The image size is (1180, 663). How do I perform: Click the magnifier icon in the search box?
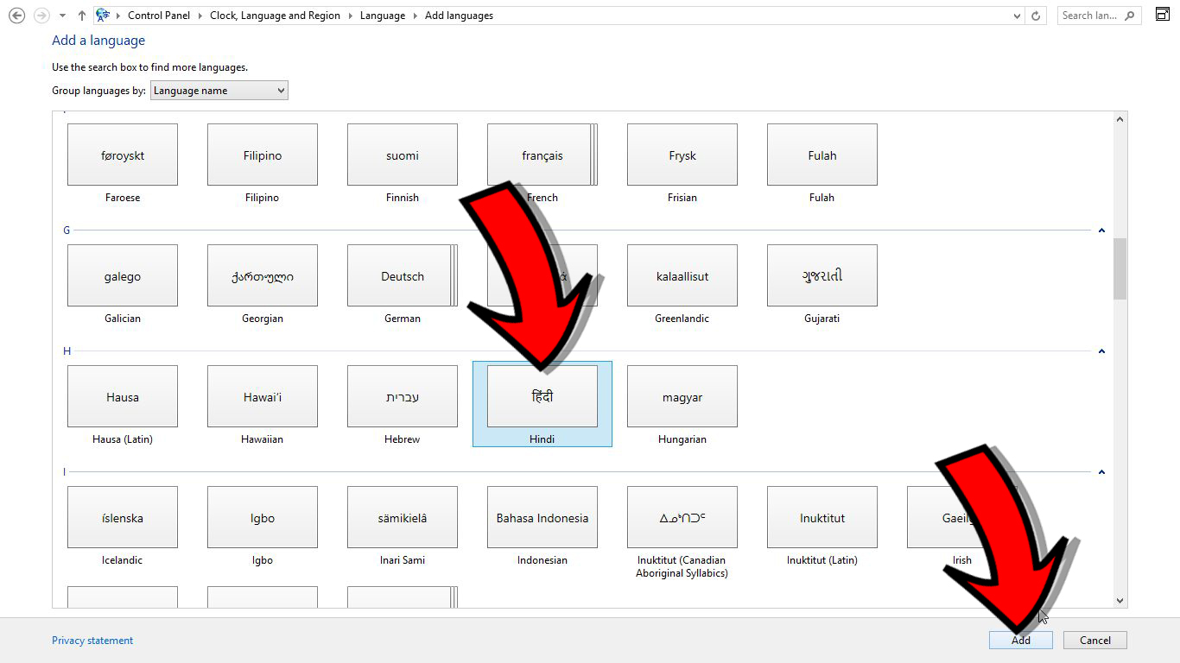(x=1128, y=15)
